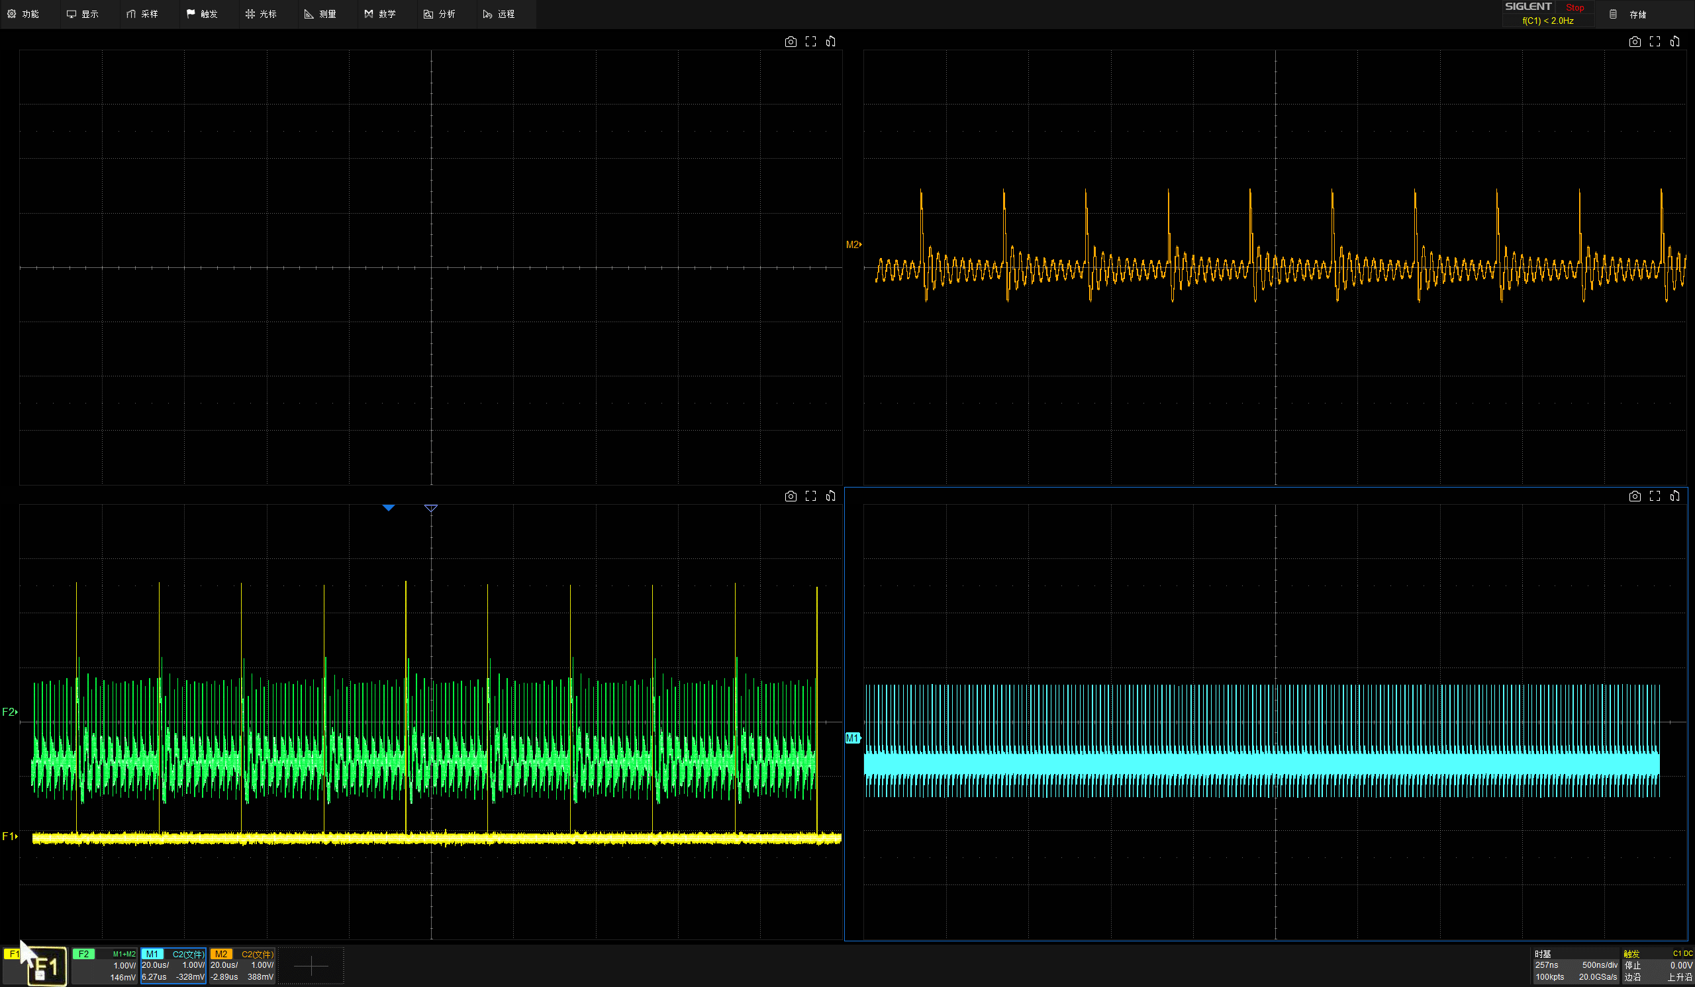This screenshot has height=987, width=1695.
Task: Maximize the top-right M2 waveform window
Action: [x=1655, y=42]
